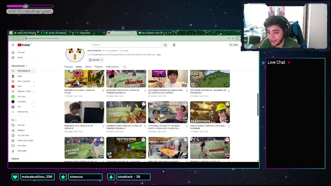This screenshot has height=186, width=331.
Task: Open options menu for Teardown video
Action: coord(229,126)
